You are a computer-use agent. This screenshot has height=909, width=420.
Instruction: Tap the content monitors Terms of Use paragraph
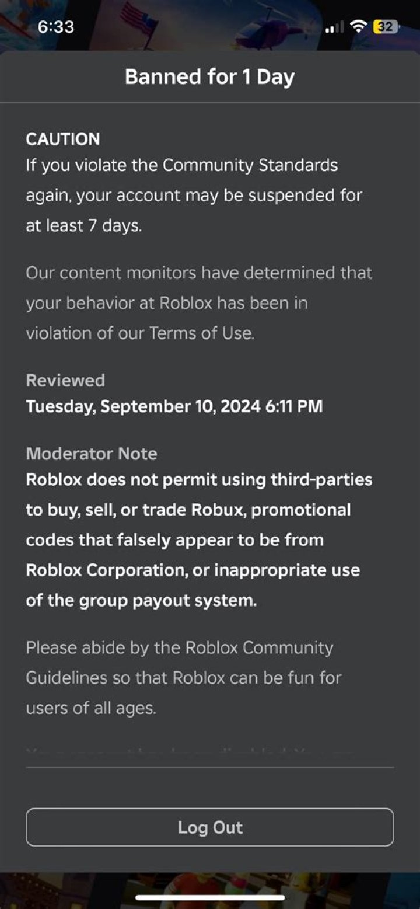(199, 303)
